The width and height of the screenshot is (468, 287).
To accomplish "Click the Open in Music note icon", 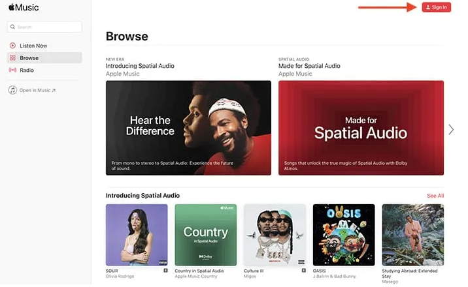I will click(12, 90).
